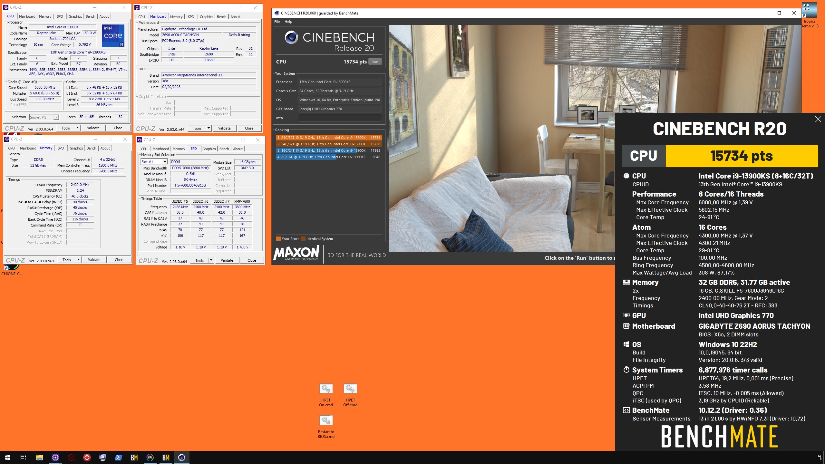825x464 pixels.
Task: Open PowerShell from the taskbar
Action: click(118, 457)
